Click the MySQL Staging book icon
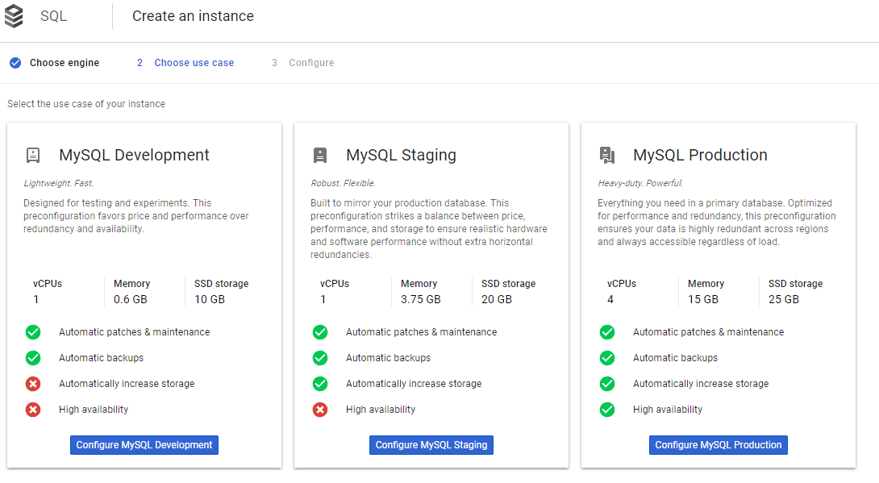This screenshot has width=879, height=483. [x=319, y=155]
